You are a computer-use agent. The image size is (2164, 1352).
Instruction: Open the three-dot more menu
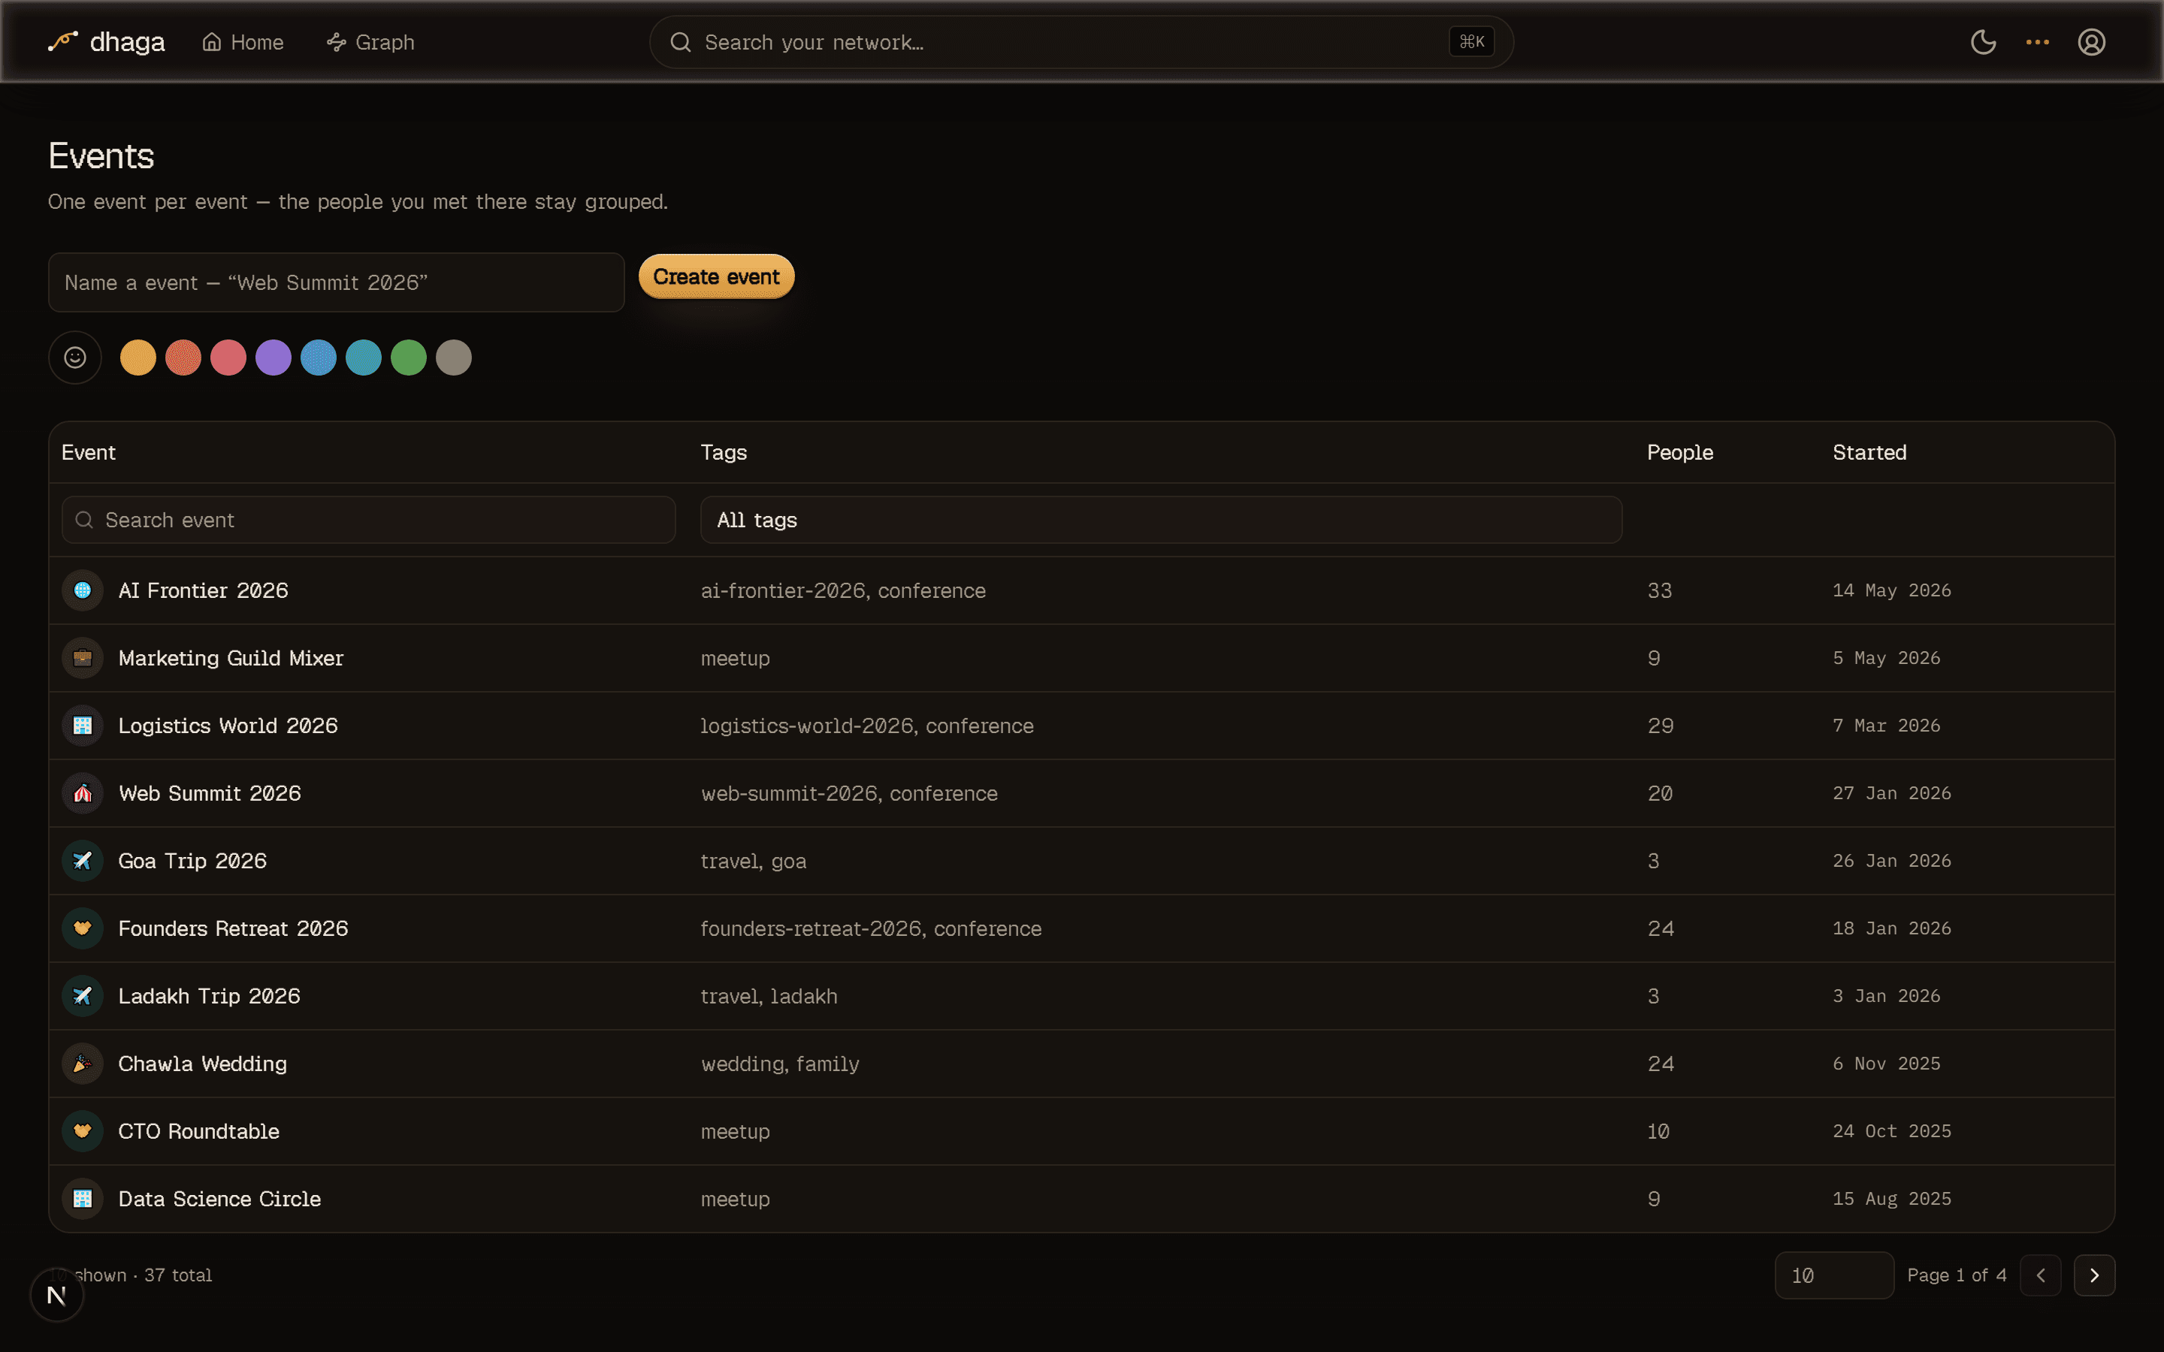point(2037,42)
